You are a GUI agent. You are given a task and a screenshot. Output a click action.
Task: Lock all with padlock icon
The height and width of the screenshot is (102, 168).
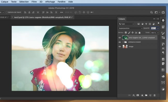coord(140,33)
